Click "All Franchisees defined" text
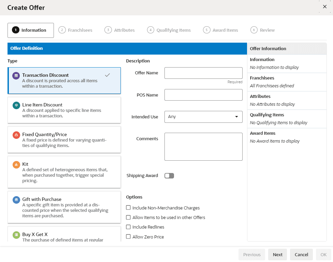 (x=272, y=86)
